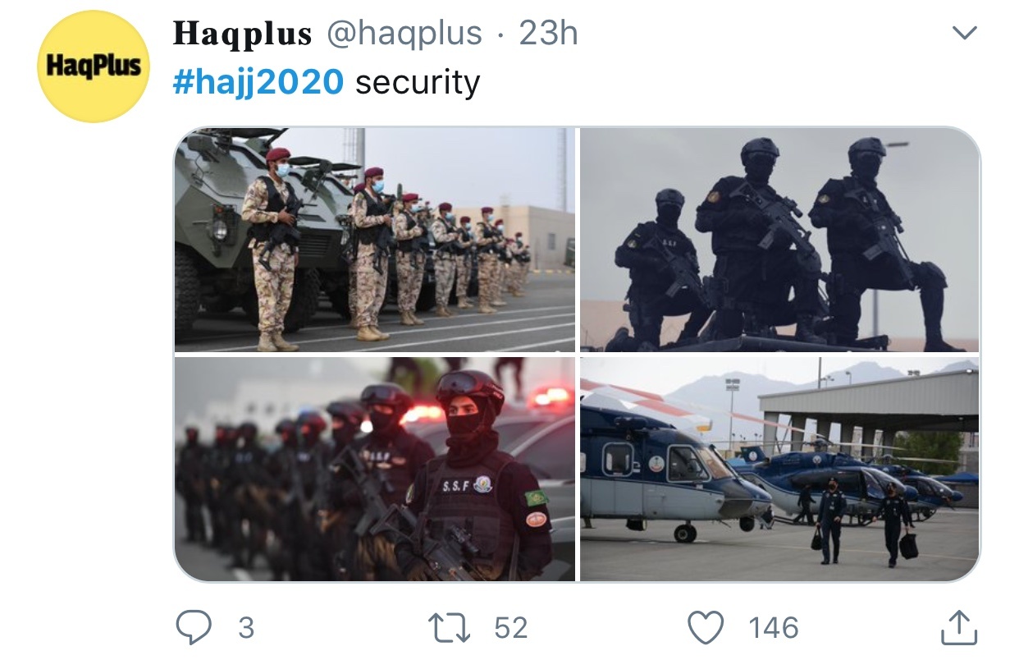The width and height of the screenshot is (1019, 660).
Task: Open the share upload icon
Action: pyautogui.click(x=958, y=628)
